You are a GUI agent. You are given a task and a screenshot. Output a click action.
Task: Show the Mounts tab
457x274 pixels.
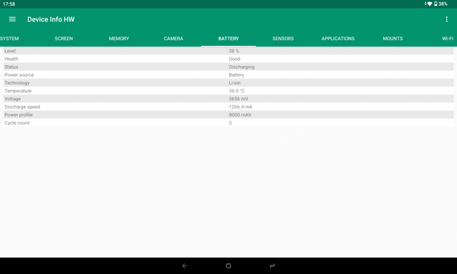pos(393,39)
